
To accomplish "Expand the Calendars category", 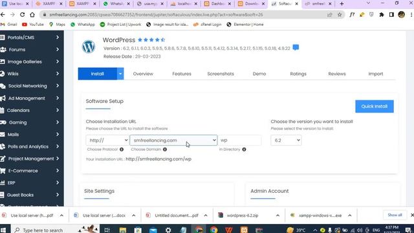I will (x=58, y=110).
